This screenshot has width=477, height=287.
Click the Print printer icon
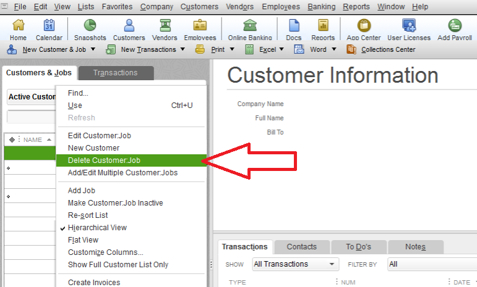coord(200,49)
